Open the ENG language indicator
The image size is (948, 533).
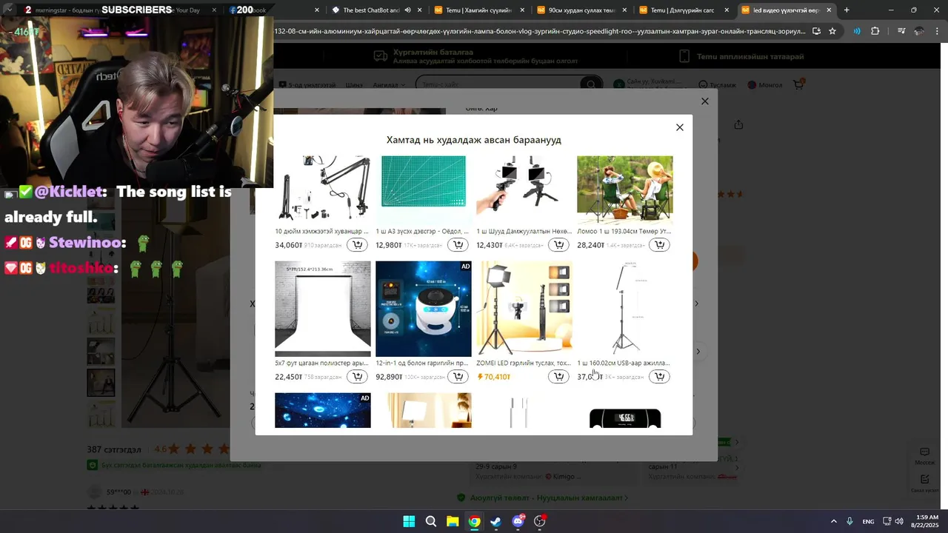868,521
